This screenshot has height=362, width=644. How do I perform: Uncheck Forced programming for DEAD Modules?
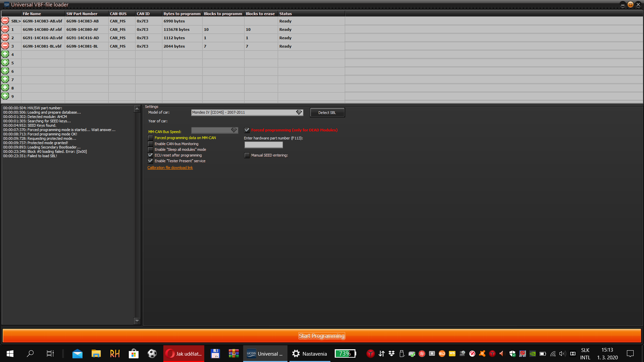[x=247, y=130]
